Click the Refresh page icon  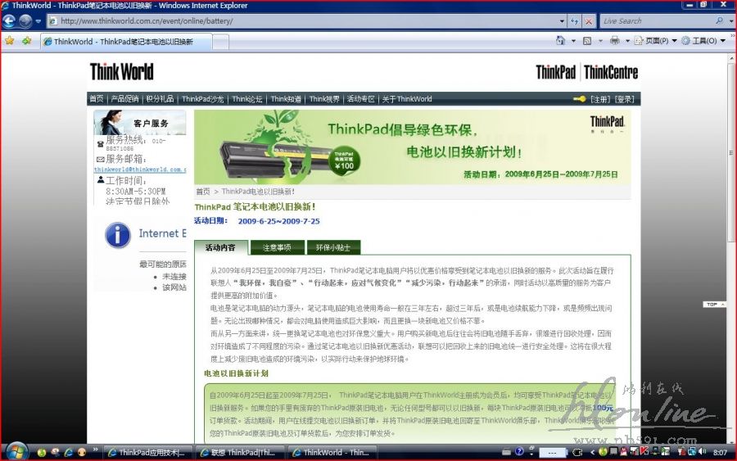click(574, 21)
